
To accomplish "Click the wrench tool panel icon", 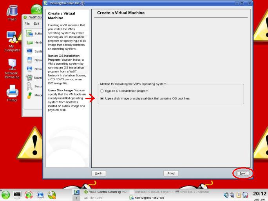I will (52, 195).
